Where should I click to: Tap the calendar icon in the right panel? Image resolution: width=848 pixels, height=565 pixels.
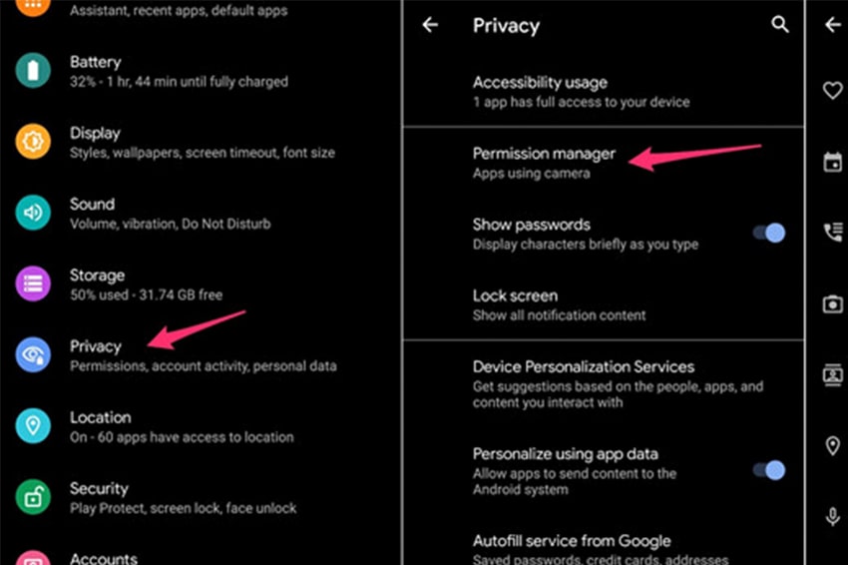point(833,162)
